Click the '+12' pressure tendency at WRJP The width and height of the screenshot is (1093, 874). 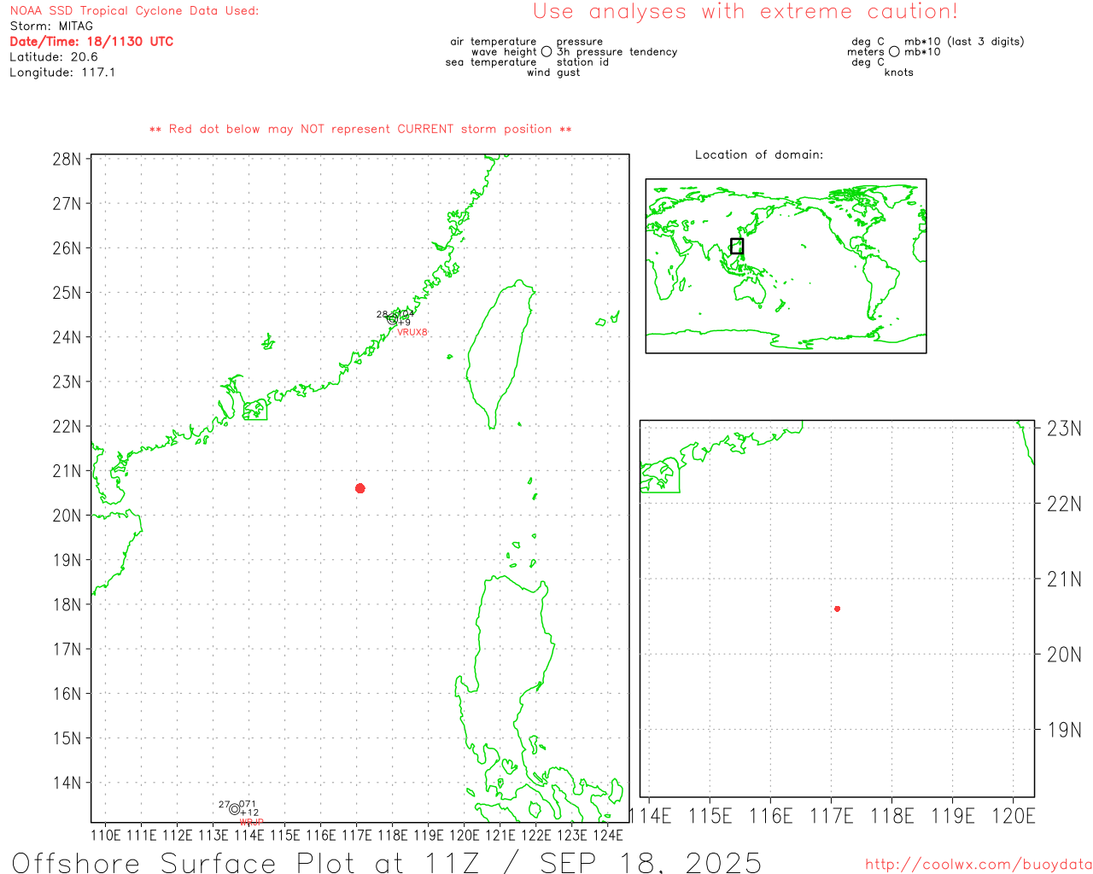coord(249,813)
